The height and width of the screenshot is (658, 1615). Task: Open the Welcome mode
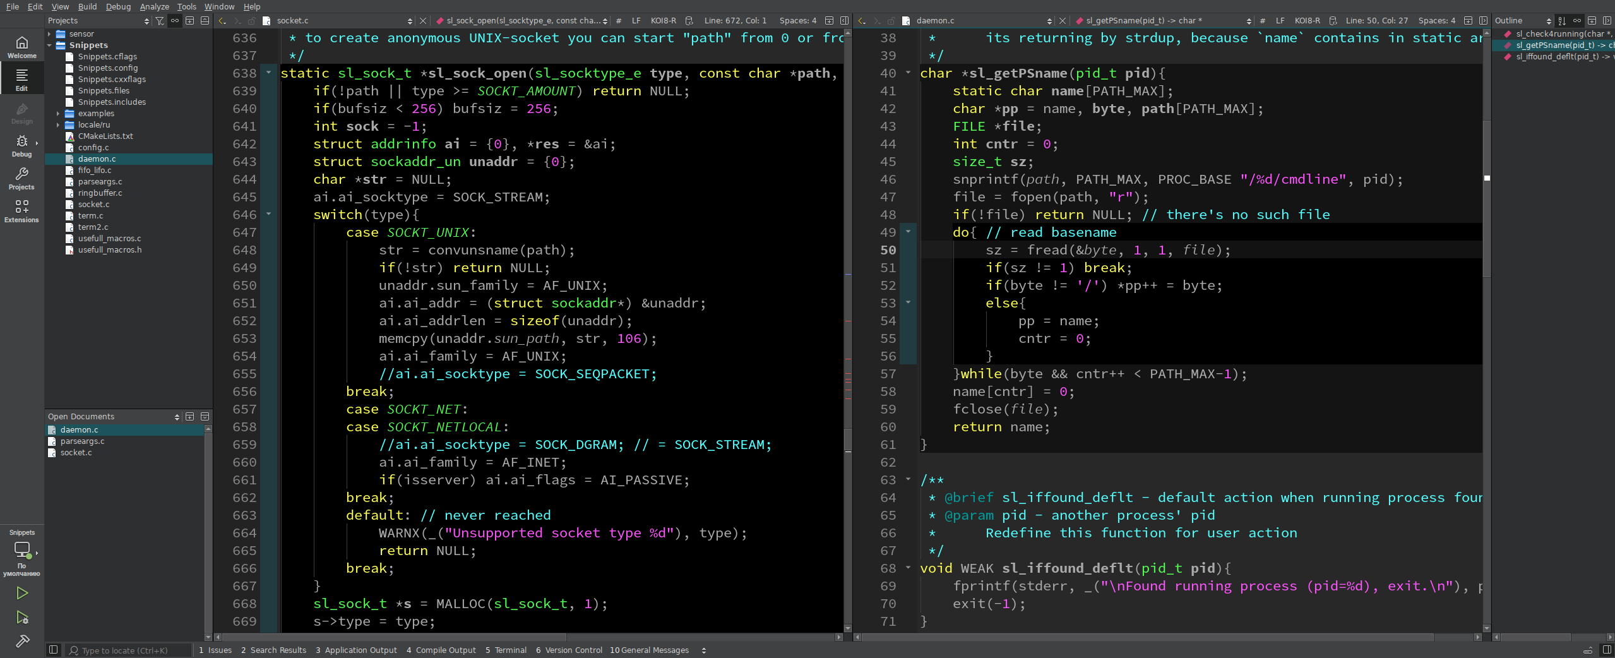tap(22, 47)
